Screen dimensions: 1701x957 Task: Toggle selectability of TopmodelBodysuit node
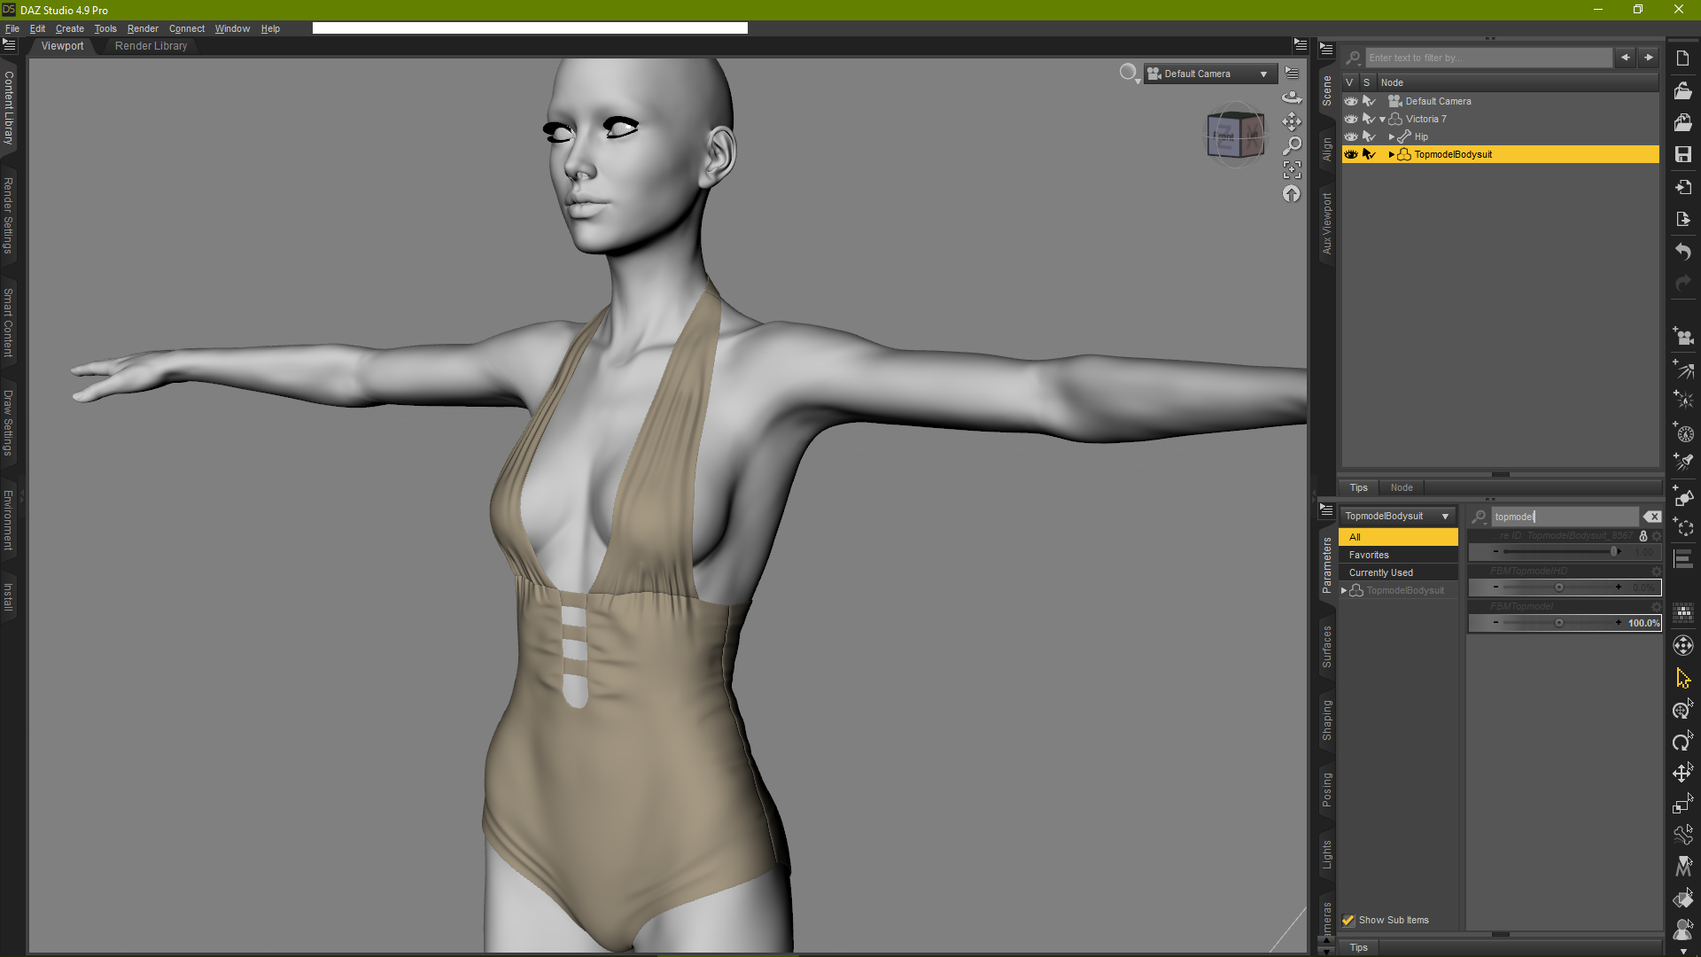[x=1369, y=153]
